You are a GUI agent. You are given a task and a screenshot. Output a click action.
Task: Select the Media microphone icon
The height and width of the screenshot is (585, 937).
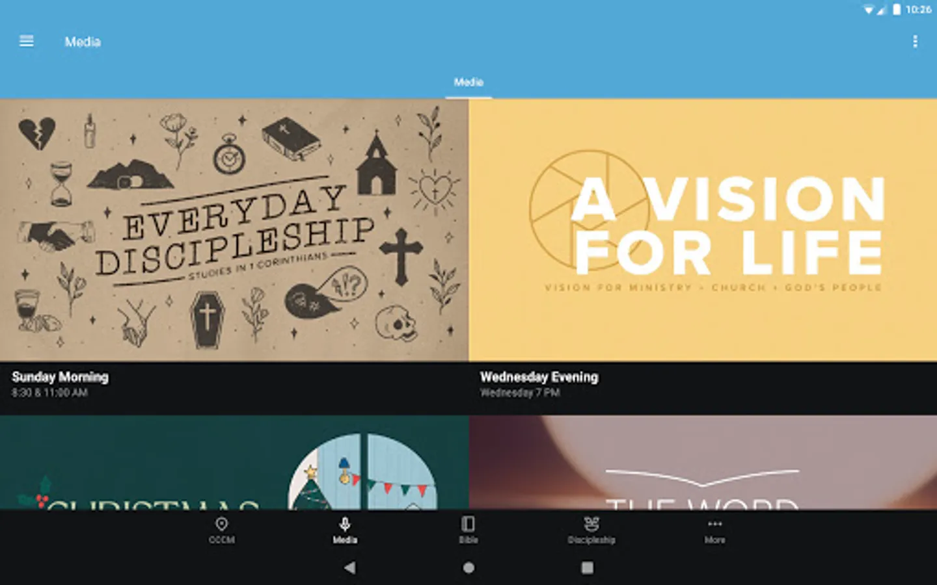pyautogui.click(x=345, y=524)
